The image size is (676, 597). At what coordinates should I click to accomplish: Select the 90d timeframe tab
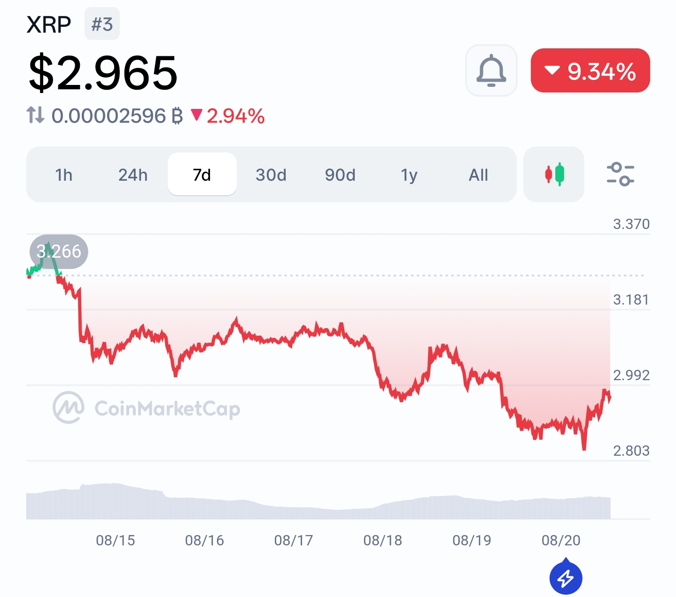(340, 175)
